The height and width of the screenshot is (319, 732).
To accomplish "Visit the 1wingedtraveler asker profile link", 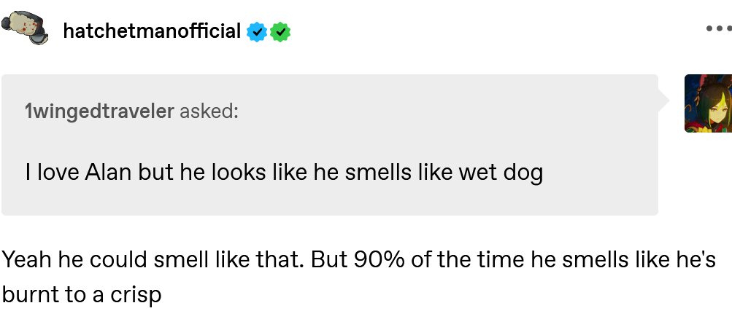I will 99,111.
